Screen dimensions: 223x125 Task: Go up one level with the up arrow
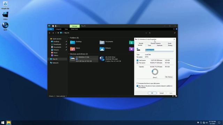58,33
